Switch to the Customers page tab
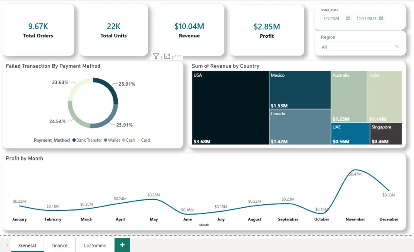The width and height of the screenshot is (414, 252). 95,245
